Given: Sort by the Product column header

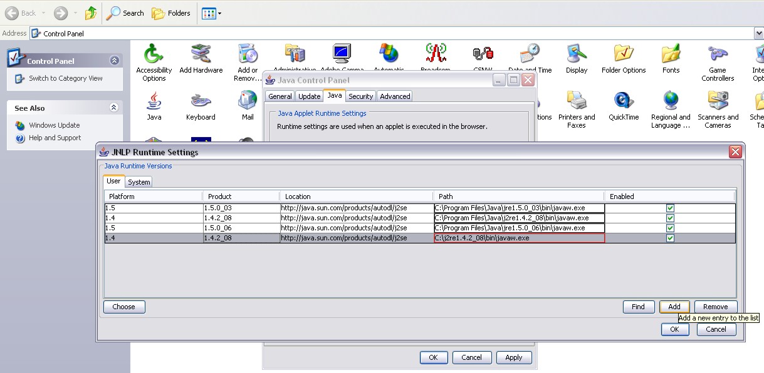Looking at the screenshot, I should pos(241,197).
